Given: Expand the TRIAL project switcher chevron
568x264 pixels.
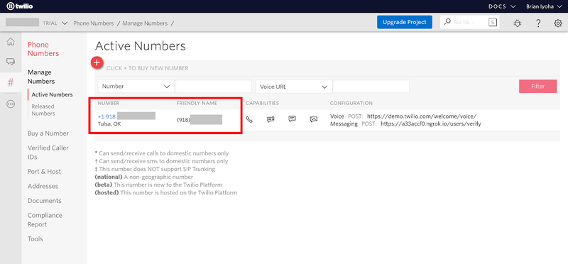Looking at the screenshot, I should click(x=65, y=23).
